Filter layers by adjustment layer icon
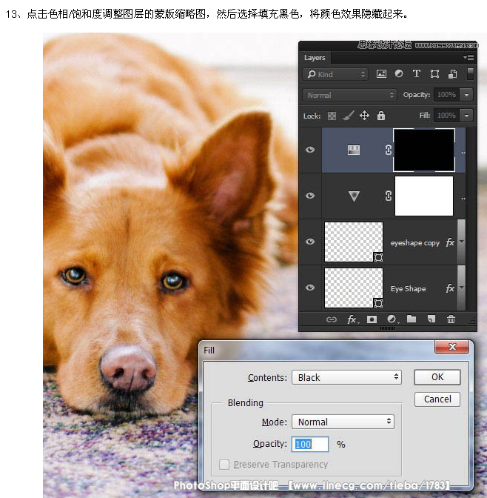The height and width of the screenshot is (498, 487). point(399,74)
